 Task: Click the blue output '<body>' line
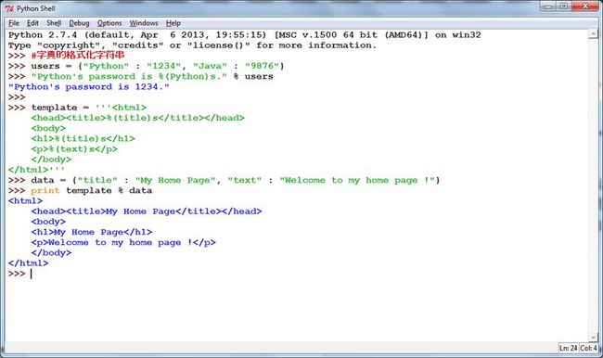48,222
